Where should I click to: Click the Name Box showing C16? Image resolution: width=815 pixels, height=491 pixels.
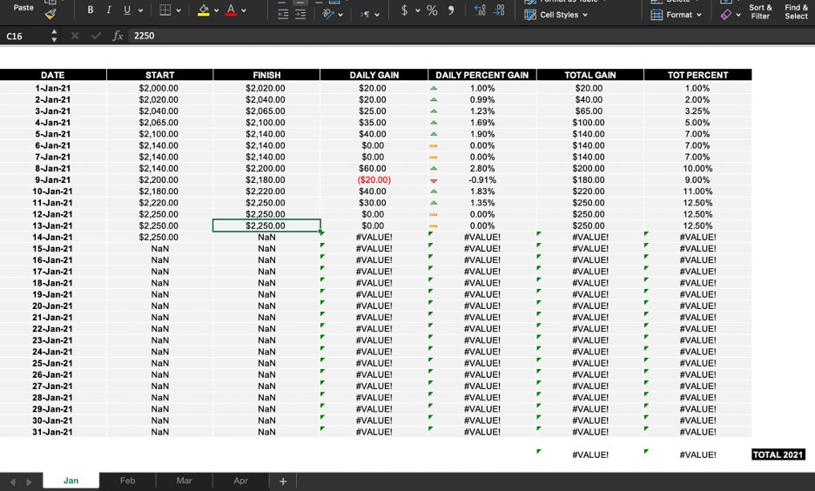pyautogui.click(x=25, y=36)
